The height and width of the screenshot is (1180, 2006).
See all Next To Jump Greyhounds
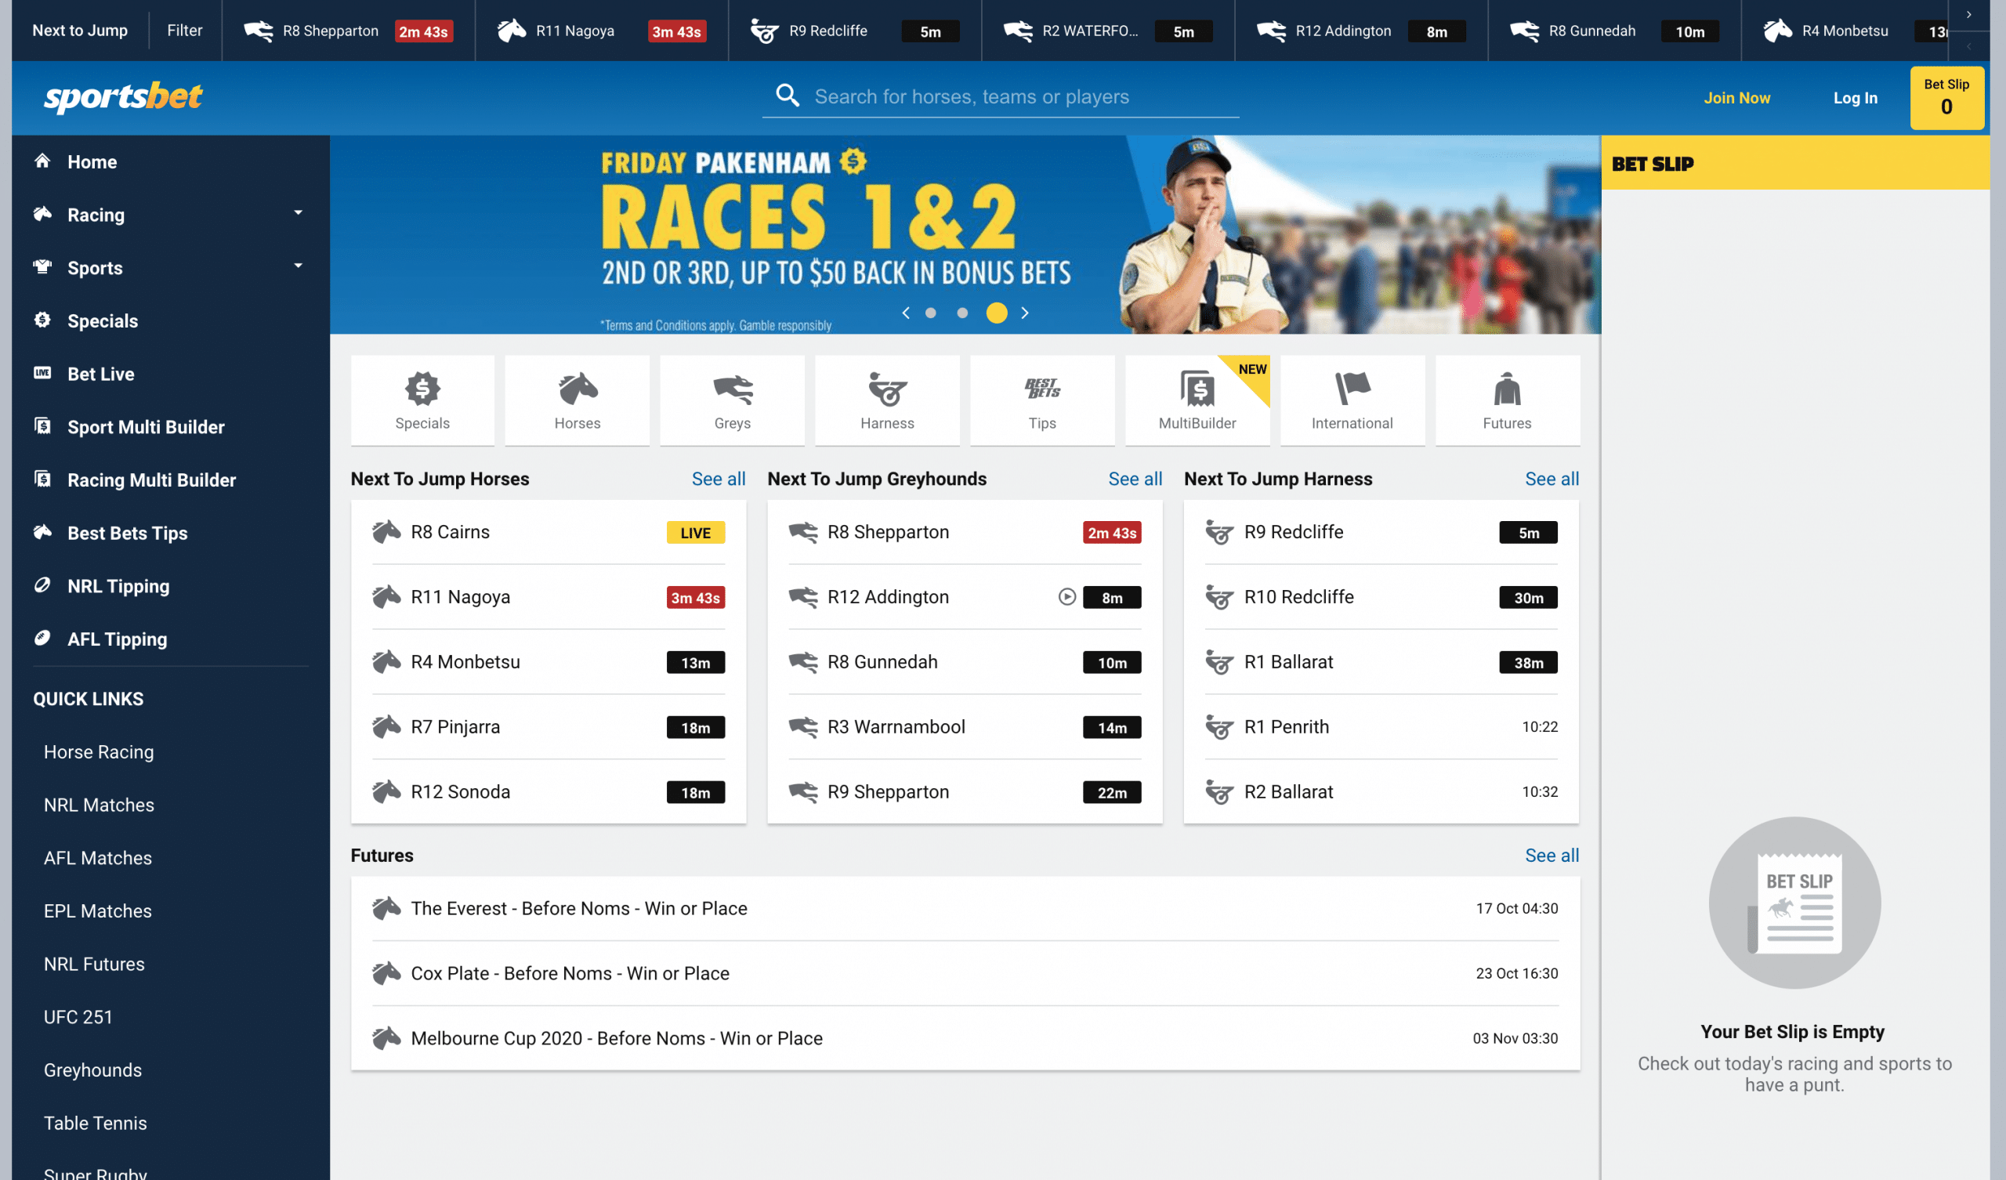[x=1135, y=479]
